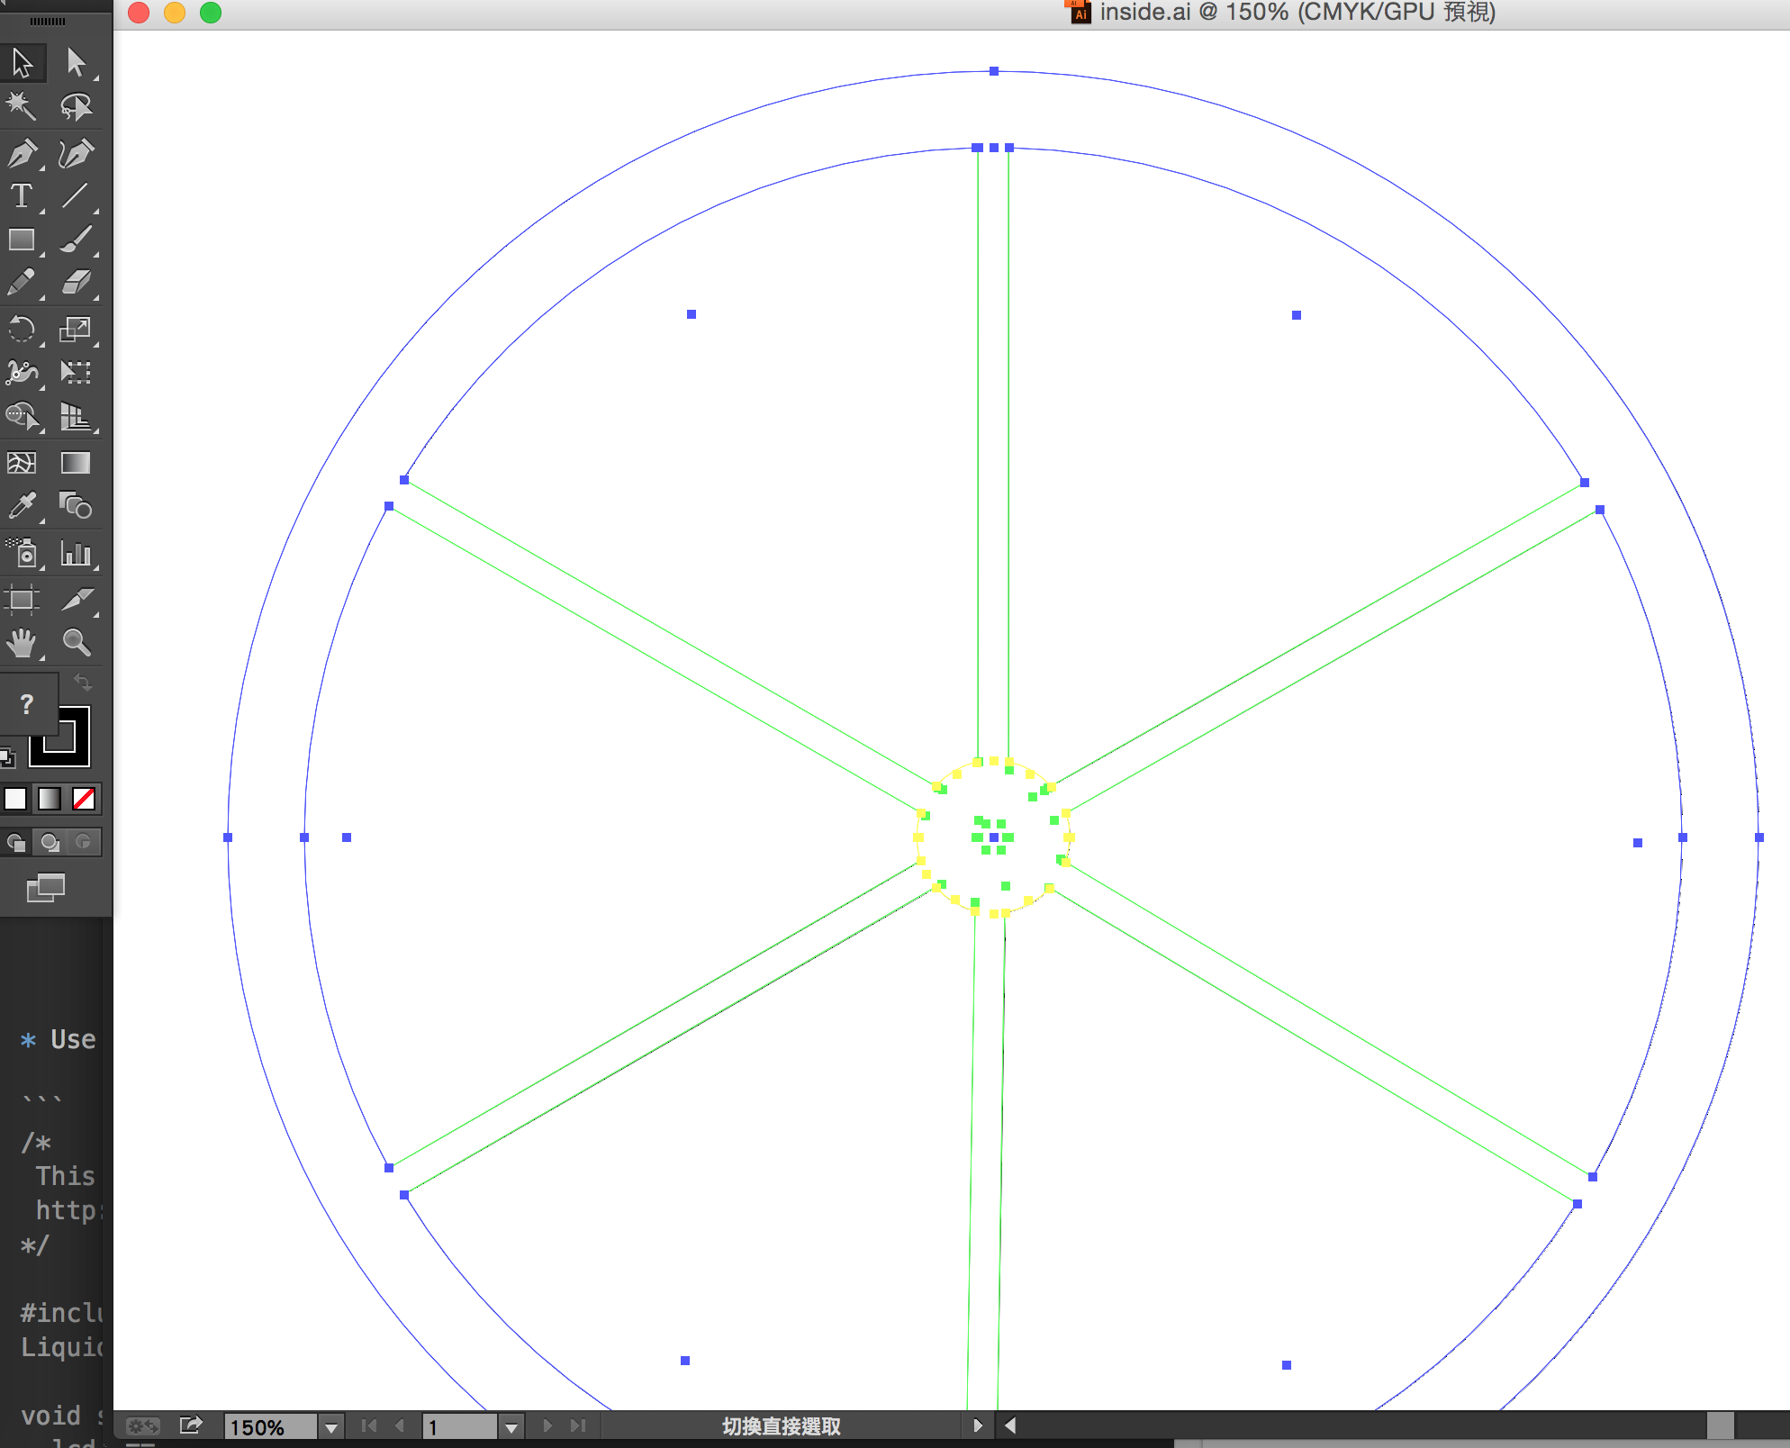
Task: Select the Perspective Grid tool
Action: [77, 416]
